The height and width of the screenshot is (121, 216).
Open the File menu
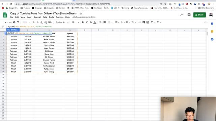pos(11,17)
